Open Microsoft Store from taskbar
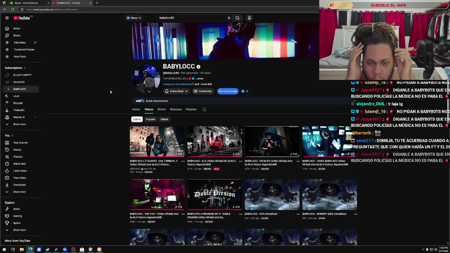 82,250
